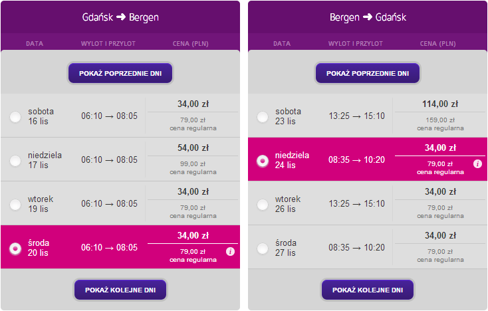Show previous days for Bergen to Gdańsk
Screen dimensions: 488x311
(x=368, y=72)
